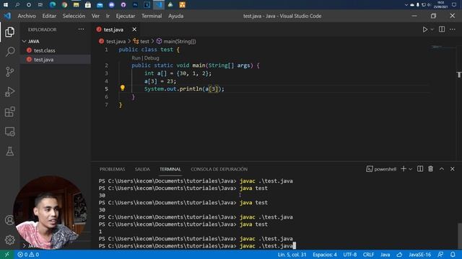Open the Visual Studio Code logo menu
The image size is (462, 259).
(7, 16)
